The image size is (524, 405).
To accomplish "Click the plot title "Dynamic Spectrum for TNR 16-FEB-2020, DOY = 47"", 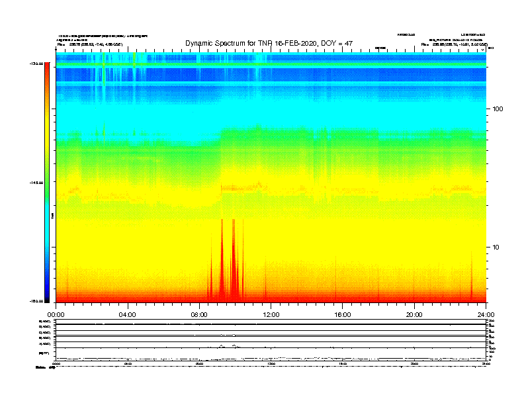I will point(269,43).
